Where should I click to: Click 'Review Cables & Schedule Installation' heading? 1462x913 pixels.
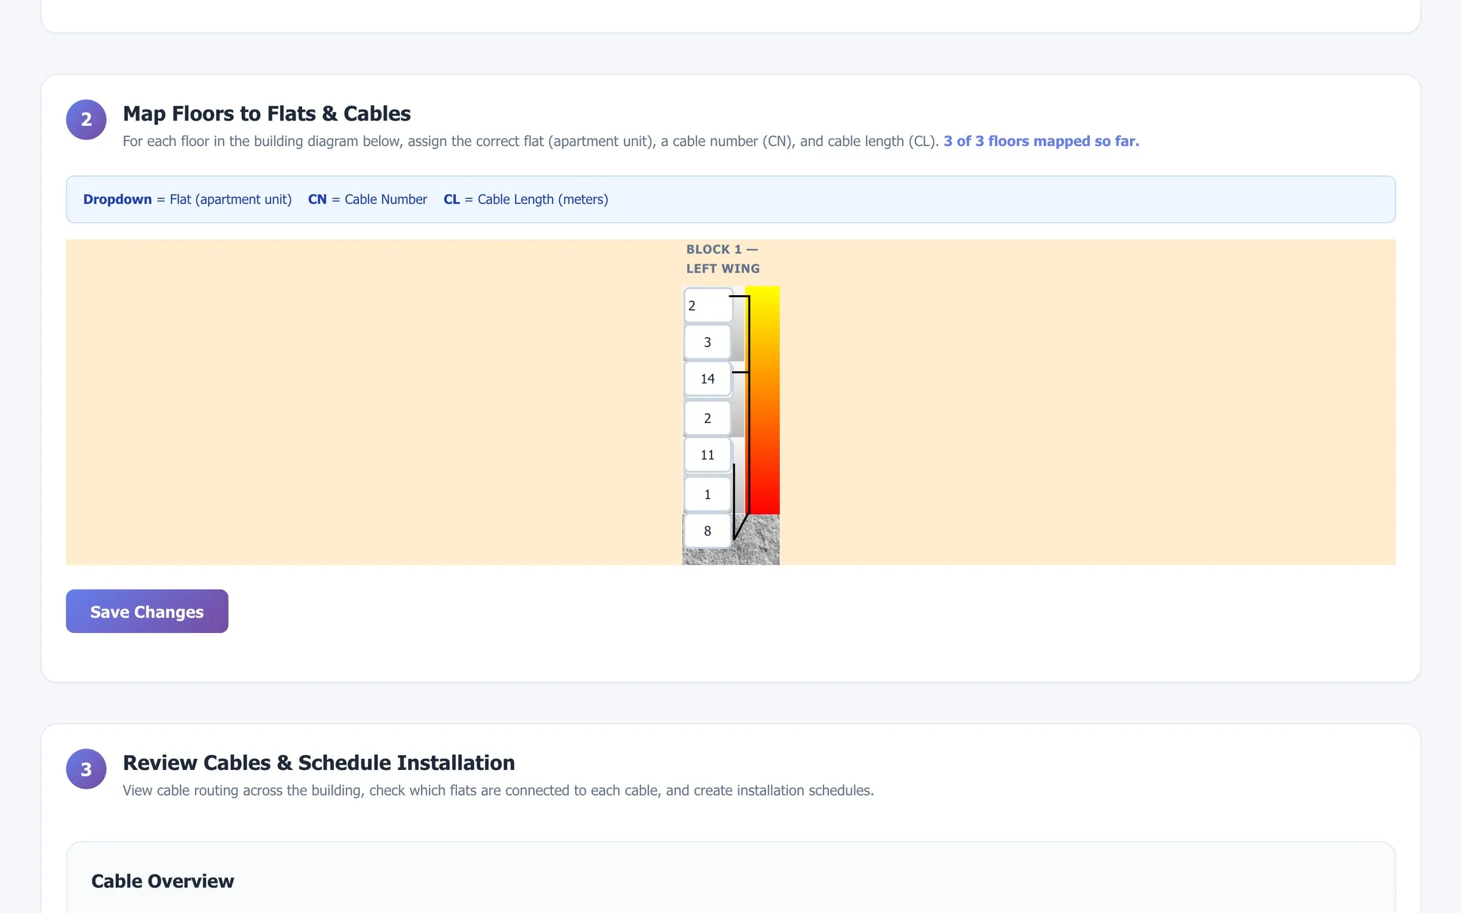point(319,763)
